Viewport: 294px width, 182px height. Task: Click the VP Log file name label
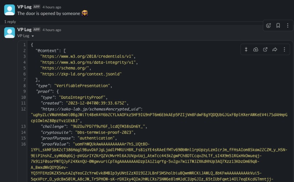(23, 36)
